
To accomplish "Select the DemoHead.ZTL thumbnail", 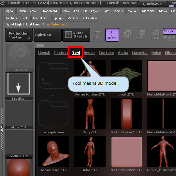I will 53,152.
